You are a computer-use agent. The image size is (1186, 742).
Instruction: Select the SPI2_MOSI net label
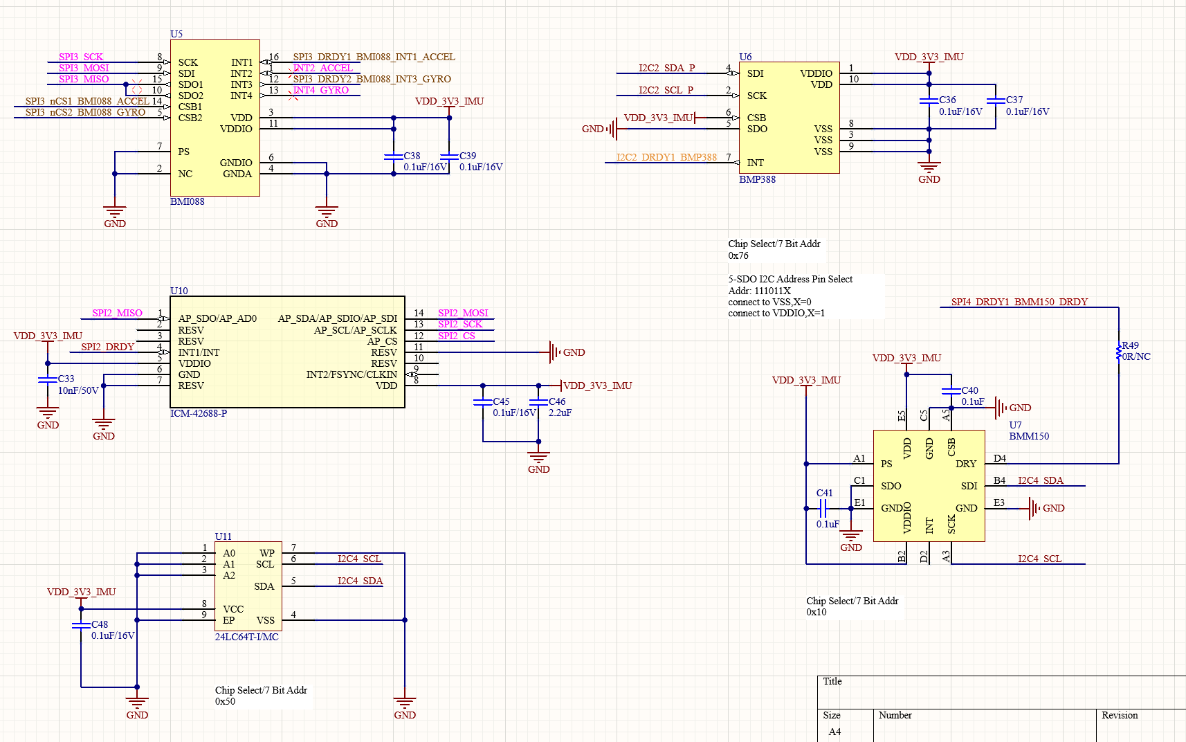tap(463, 313)
